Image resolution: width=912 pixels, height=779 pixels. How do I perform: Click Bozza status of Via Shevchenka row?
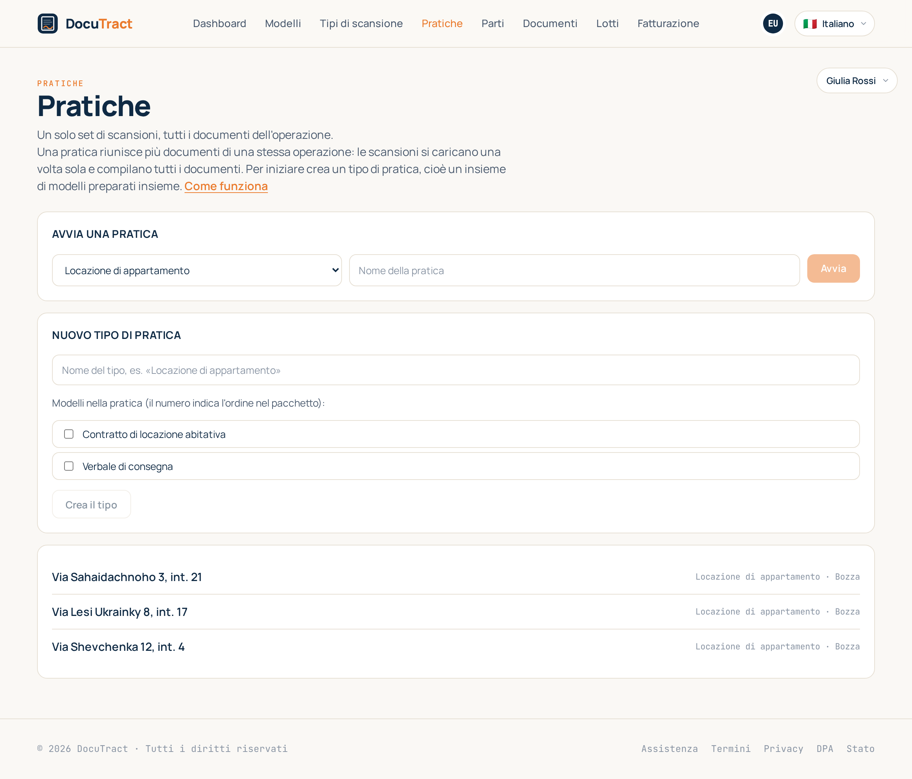click(x=847, y=646)
